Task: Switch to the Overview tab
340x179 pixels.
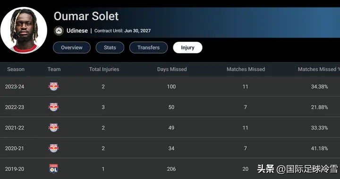Action: [72, 48]
